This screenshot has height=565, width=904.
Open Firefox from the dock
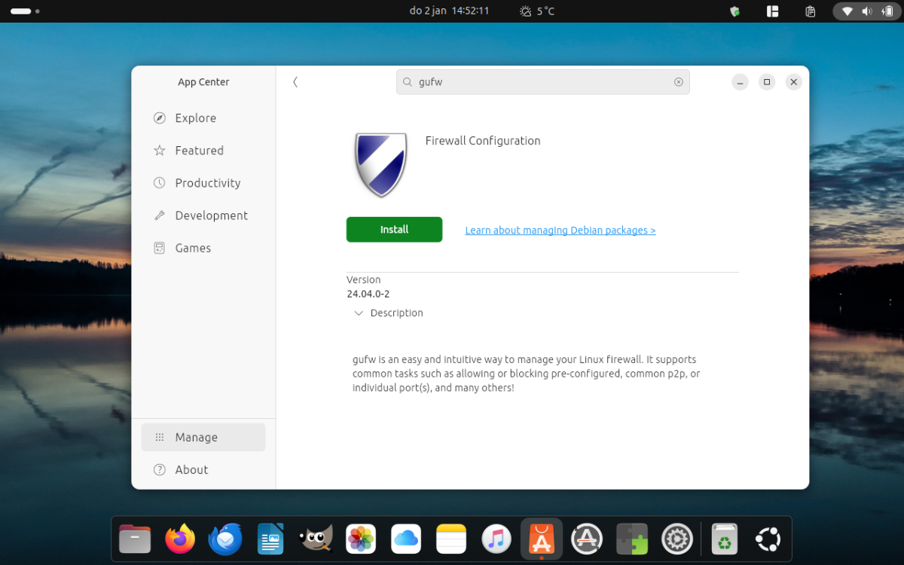tap(180, 539)
